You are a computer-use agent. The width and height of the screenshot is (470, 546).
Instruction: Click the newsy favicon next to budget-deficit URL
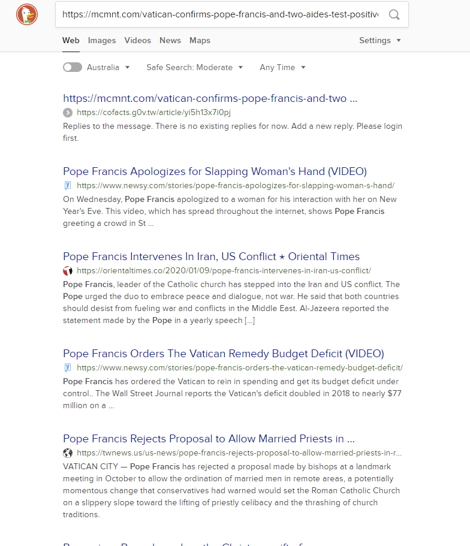click(68, 368)
